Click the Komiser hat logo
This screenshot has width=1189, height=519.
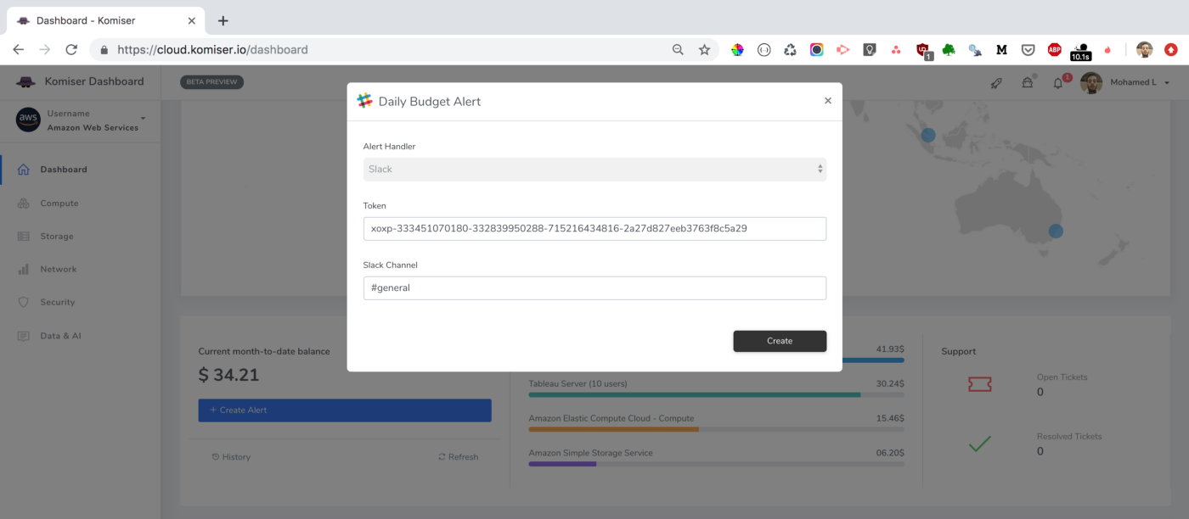tap(26, 81)
